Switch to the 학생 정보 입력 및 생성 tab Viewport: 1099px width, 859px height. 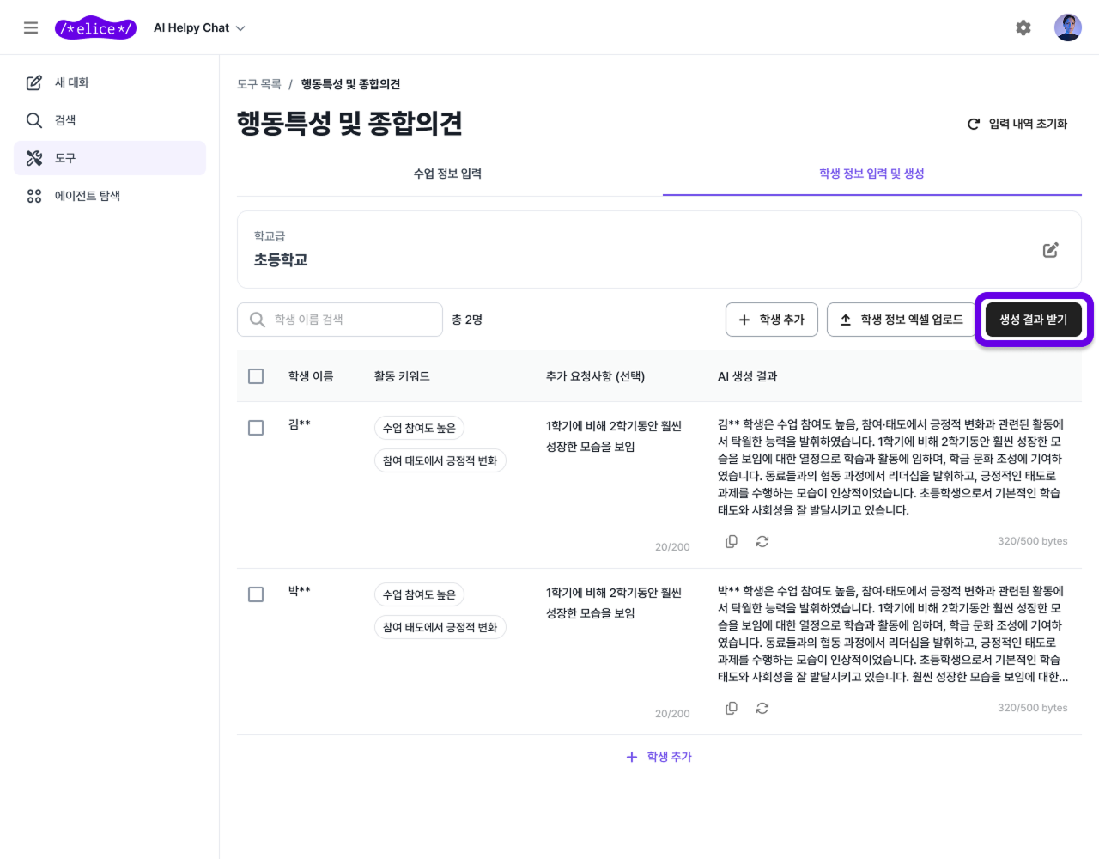click(x=871, y=173)
